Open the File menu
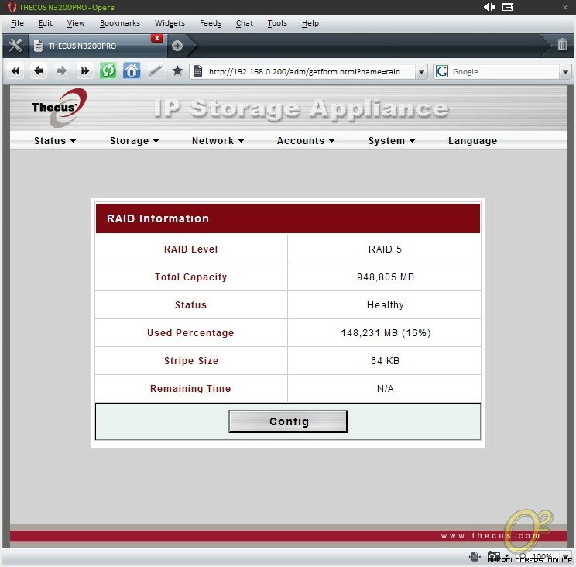 17,23
